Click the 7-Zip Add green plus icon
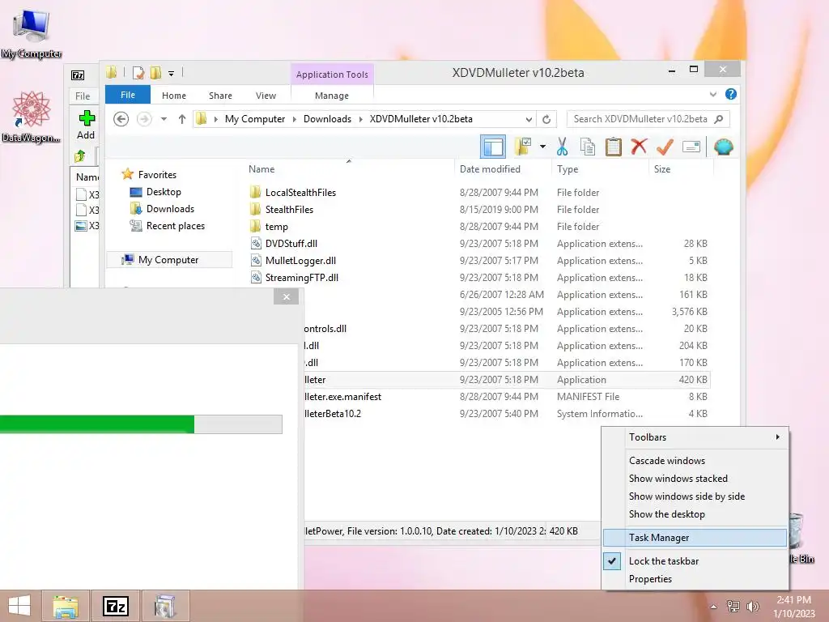Image resolution: width=829 pixels, height=622 pixels. (x=86, y=118)
